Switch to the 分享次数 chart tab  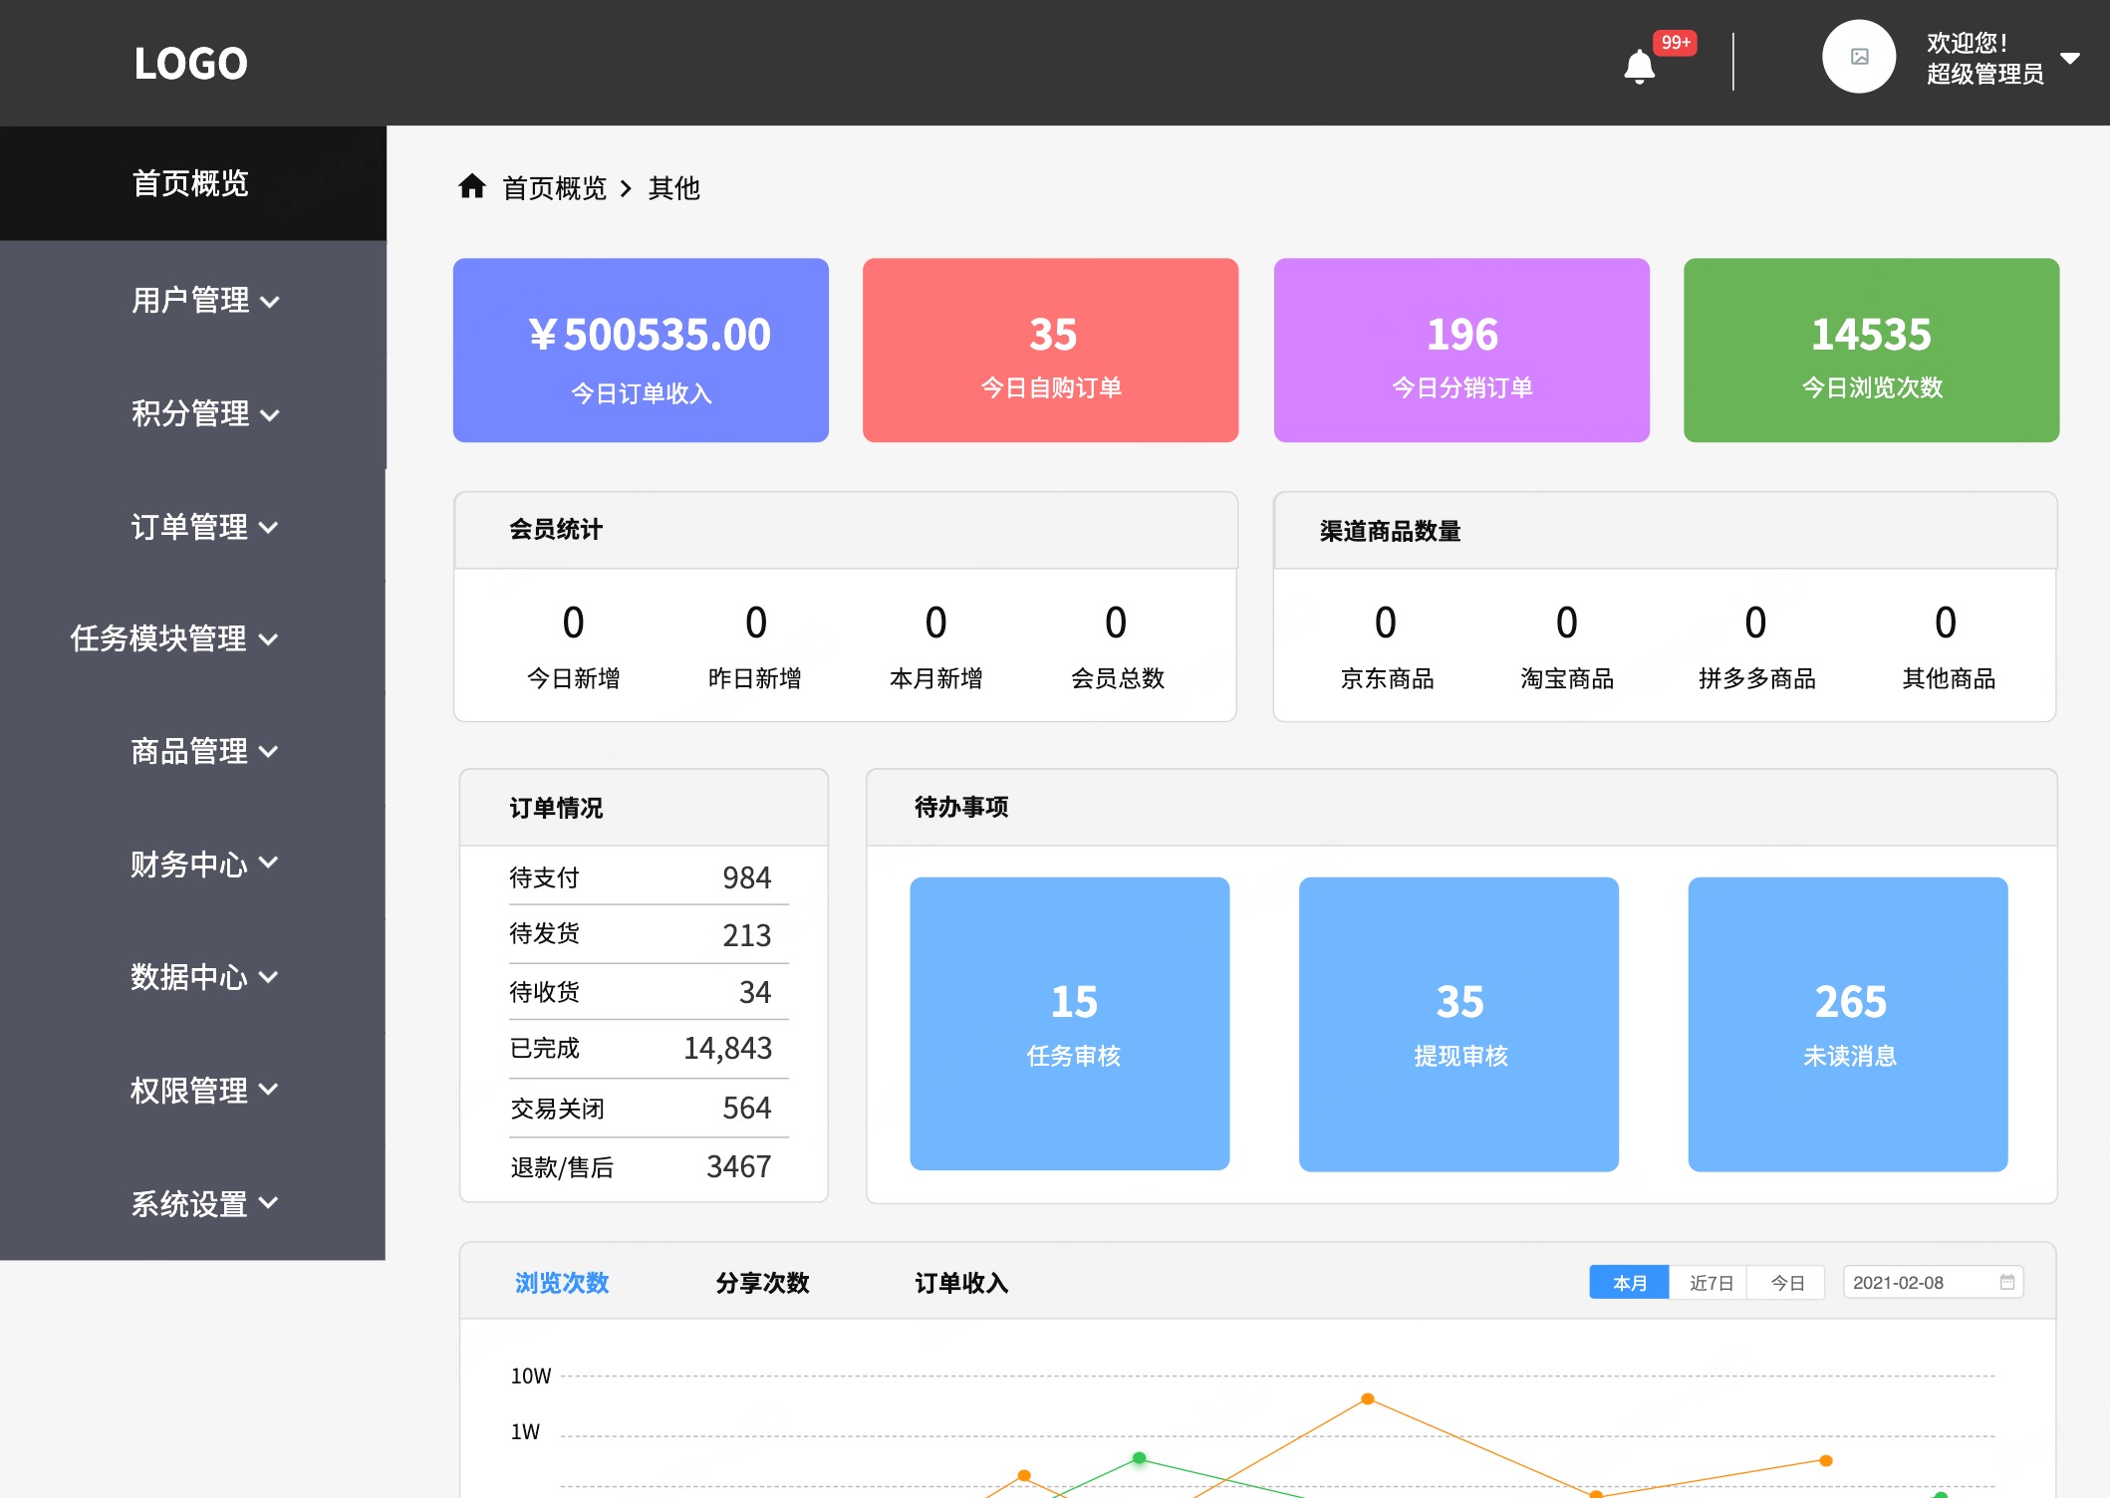point(762,1283)
